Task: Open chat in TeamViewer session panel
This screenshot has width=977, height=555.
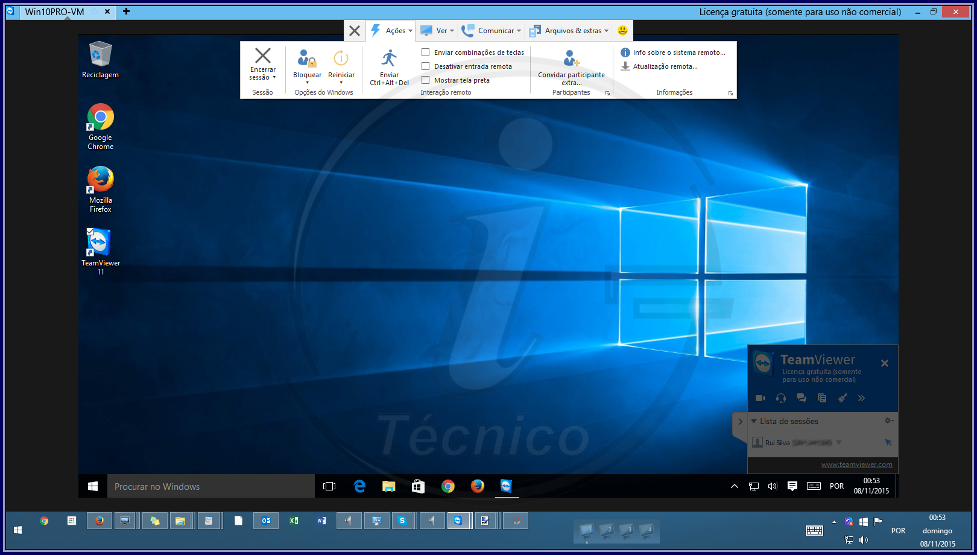Action: (802, 398)
